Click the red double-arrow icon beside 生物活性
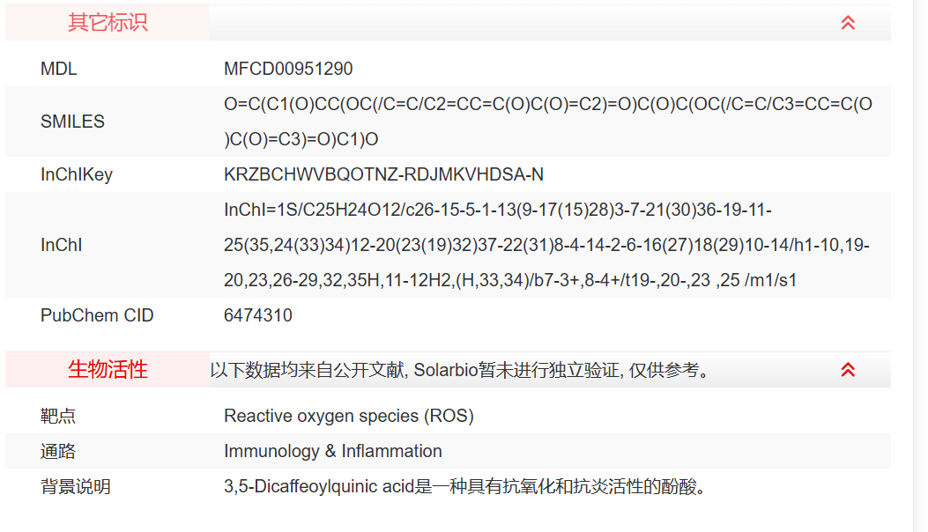928x532 pixels. [848, 370]
